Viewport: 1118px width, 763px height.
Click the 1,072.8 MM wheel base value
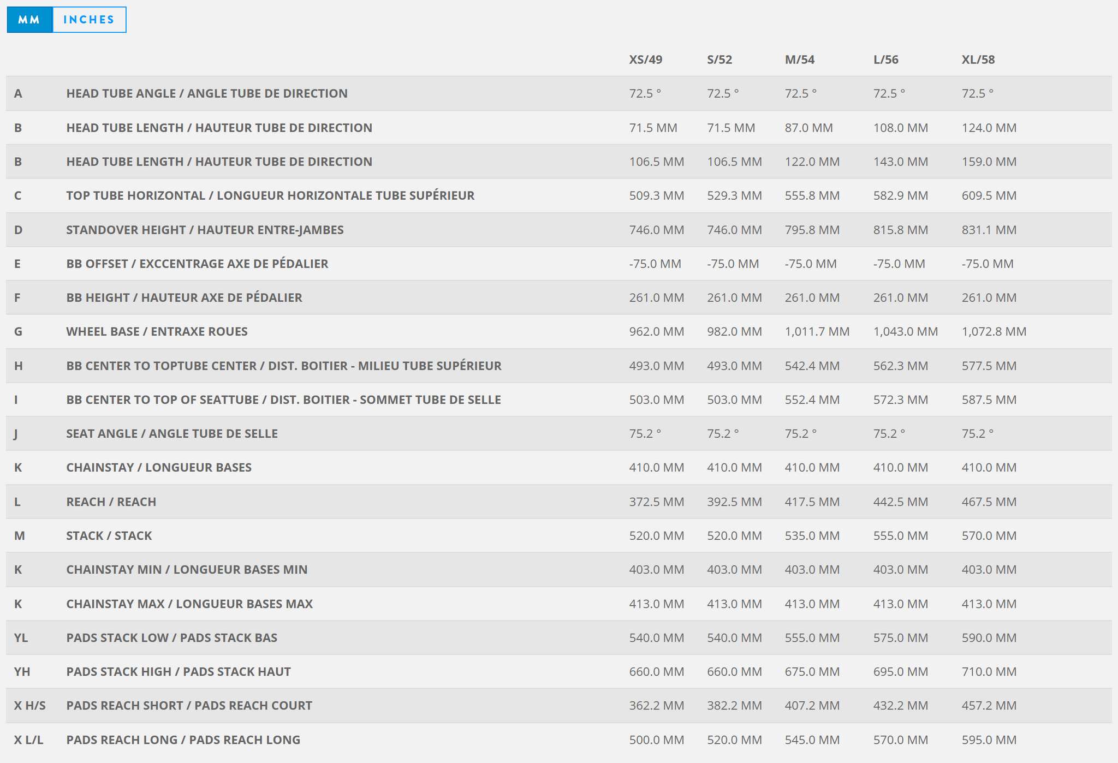pos(994,331)
